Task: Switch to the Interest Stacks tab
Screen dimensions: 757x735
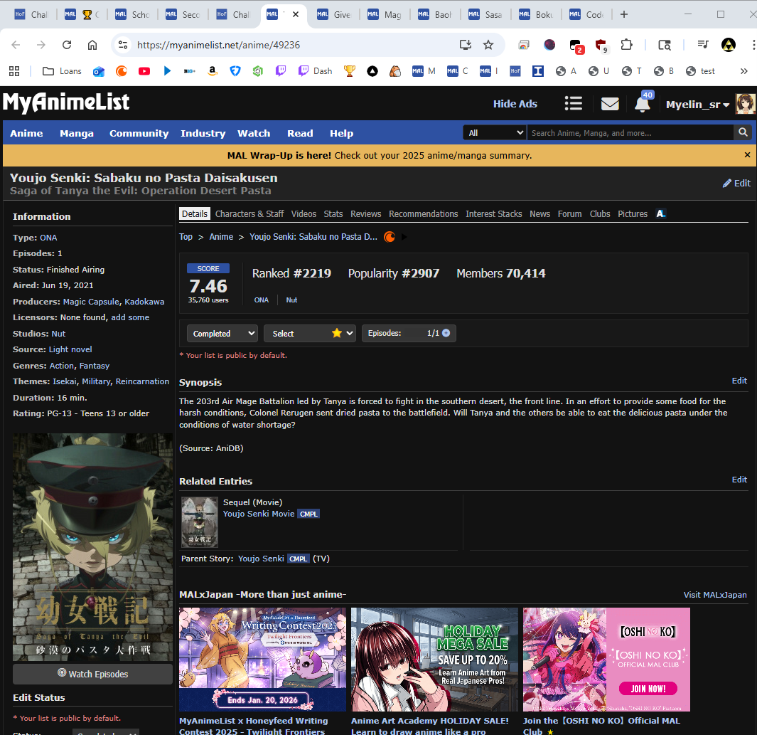Action: [x=493, y=213]
